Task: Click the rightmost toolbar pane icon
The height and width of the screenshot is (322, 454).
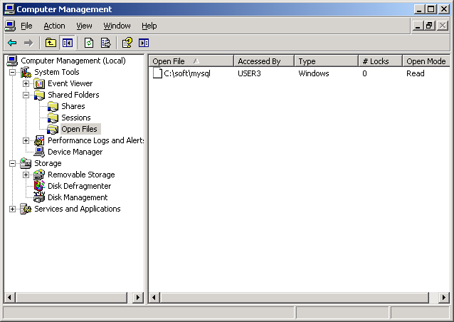Action: click(x=144, y=43)
